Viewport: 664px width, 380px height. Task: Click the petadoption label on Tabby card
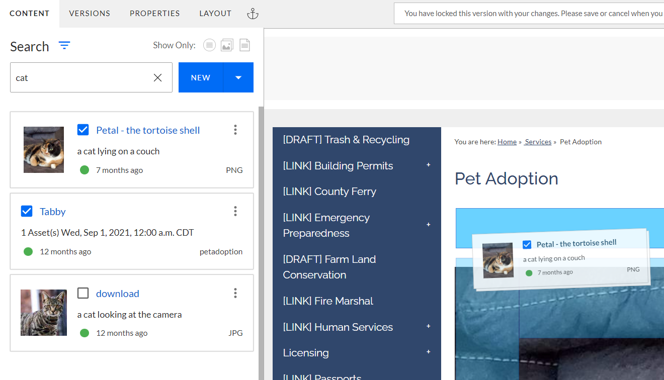(221, 252)
